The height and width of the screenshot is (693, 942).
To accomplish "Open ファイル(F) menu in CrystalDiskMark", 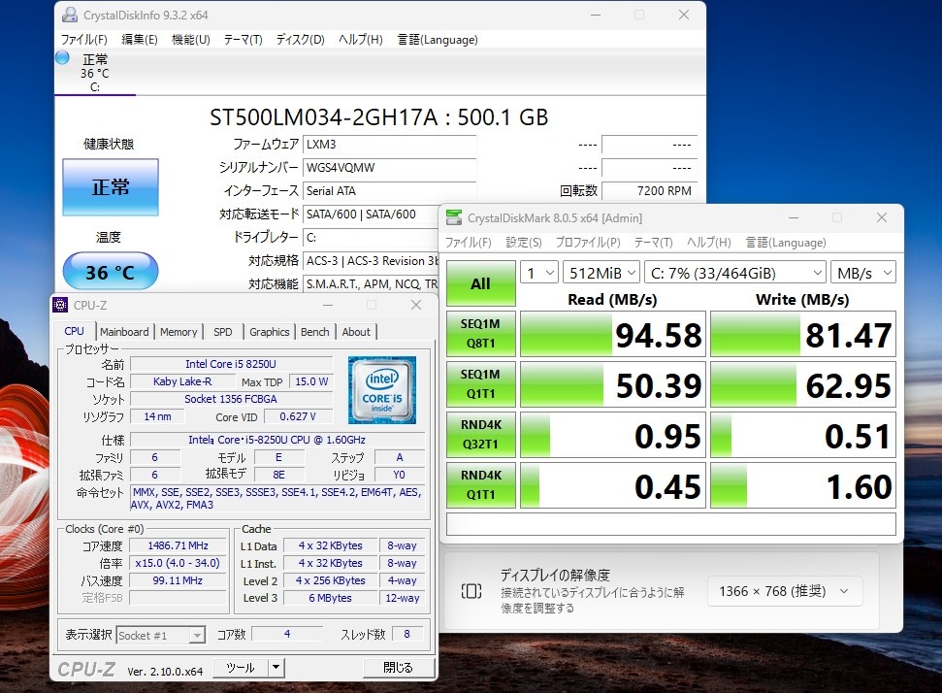I will 468,243.
